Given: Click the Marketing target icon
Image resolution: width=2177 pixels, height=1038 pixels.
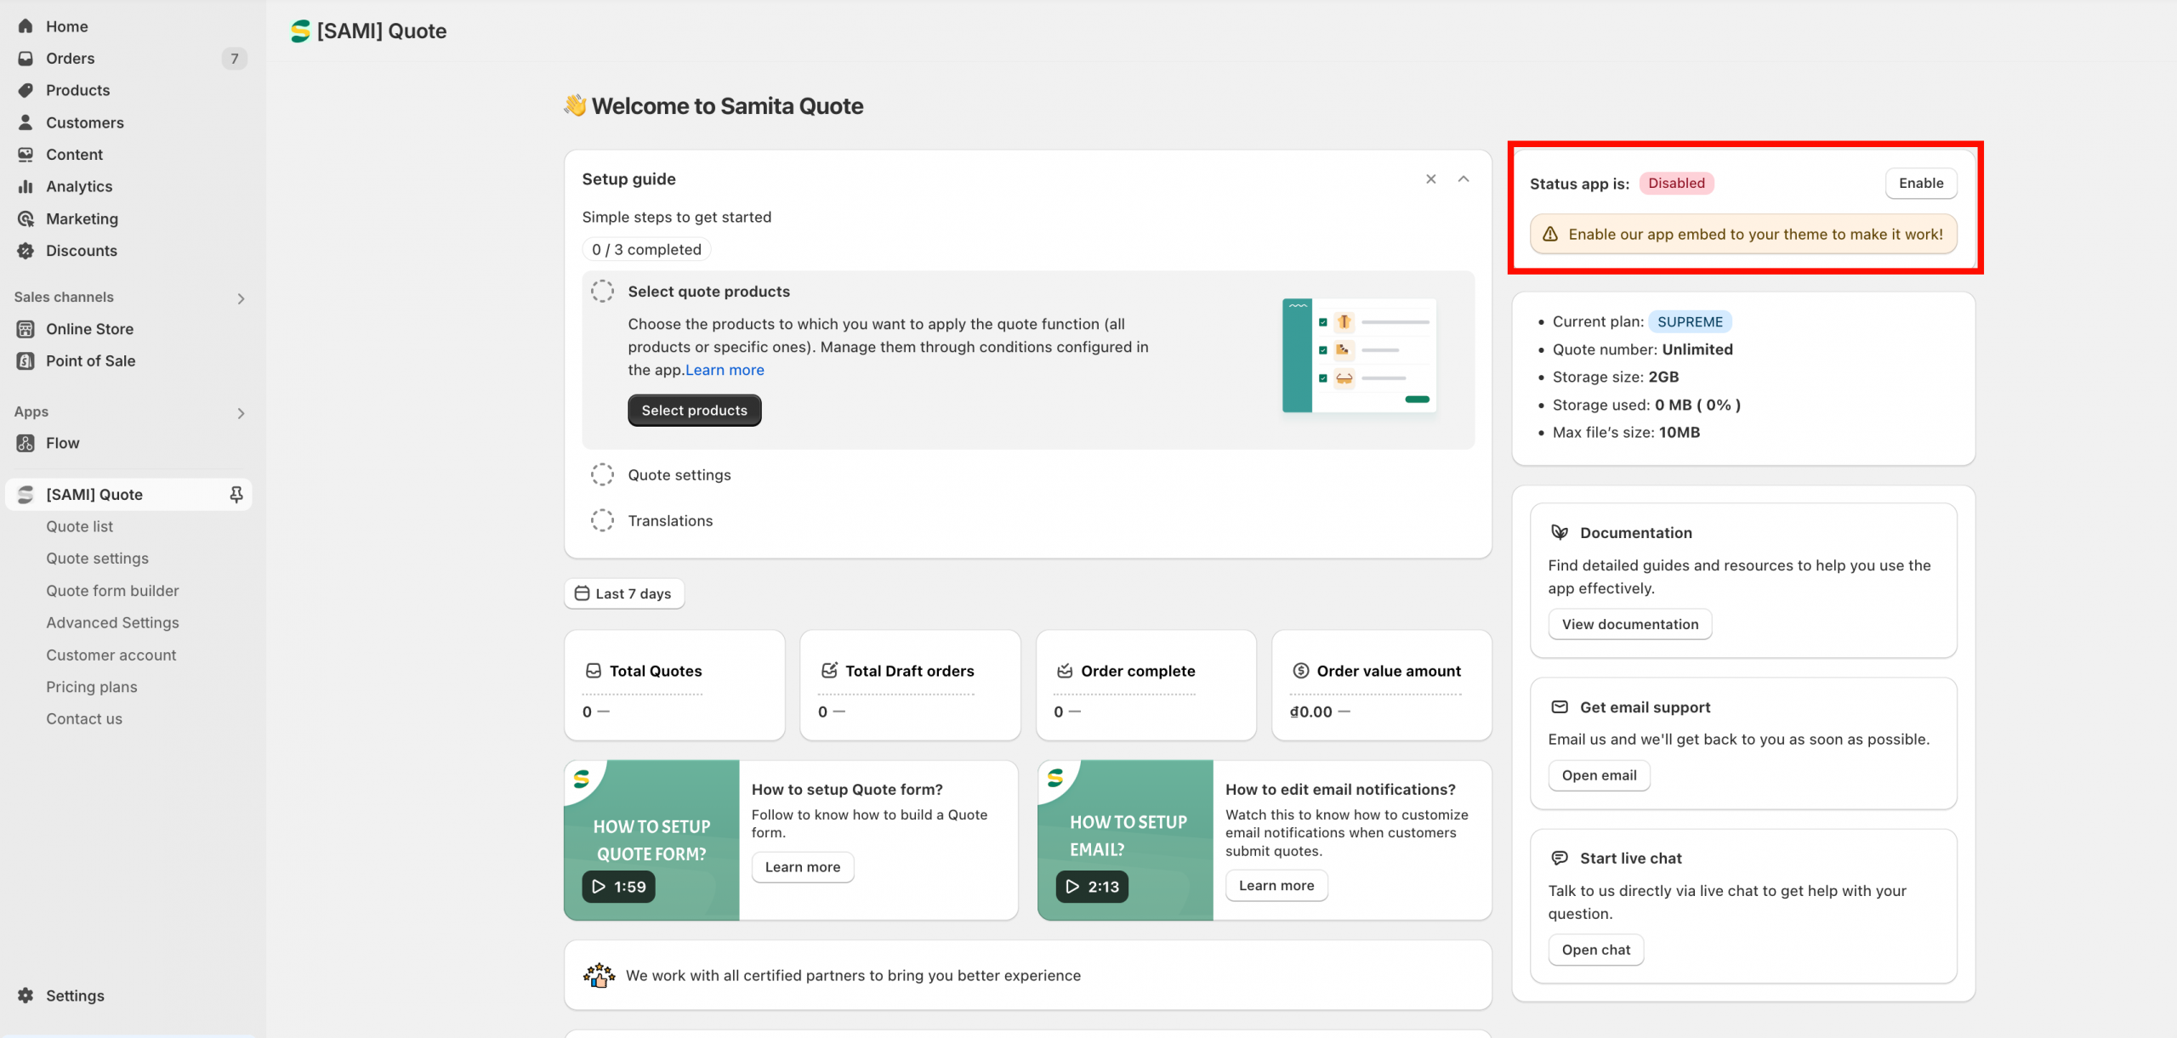Looking at the screenshot, I should point(26,218).
